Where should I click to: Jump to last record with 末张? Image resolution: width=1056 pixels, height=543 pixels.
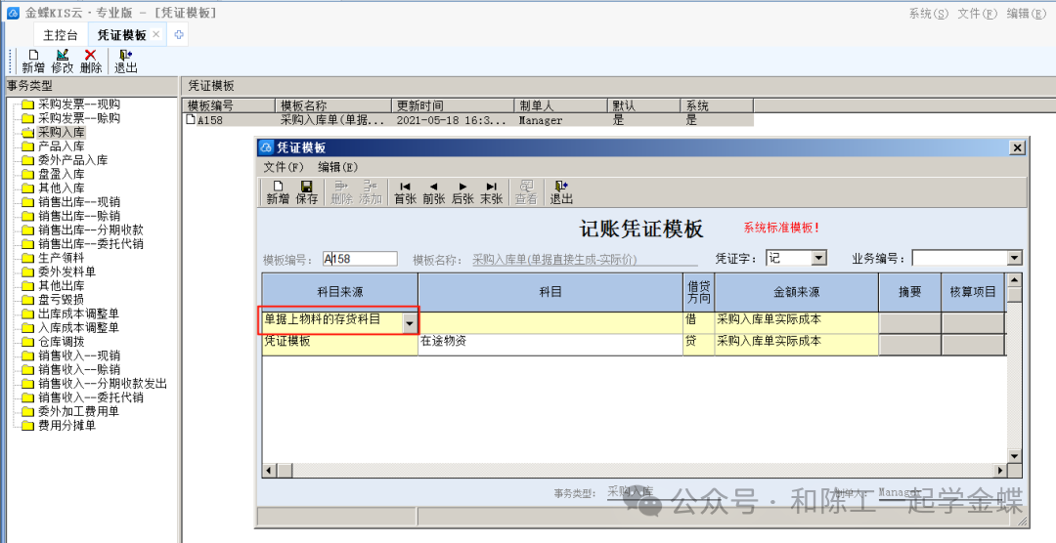pyautogui.click(x=492, y=191)
